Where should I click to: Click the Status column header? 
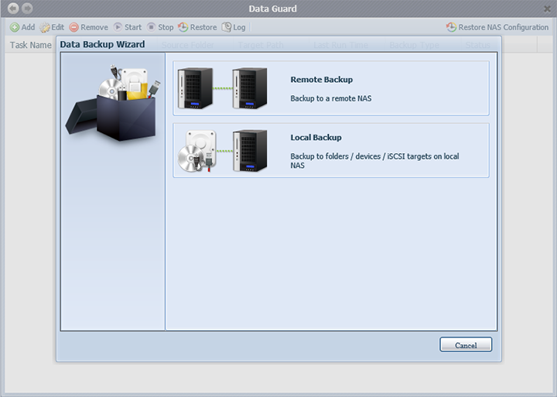click(x=477, y=45)
